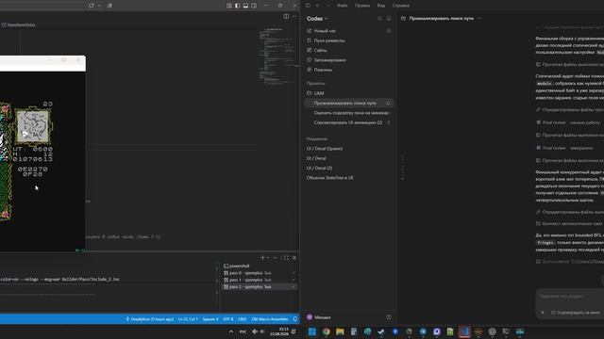Show hidden system tray icons chevron

click(x=230, y=331)
